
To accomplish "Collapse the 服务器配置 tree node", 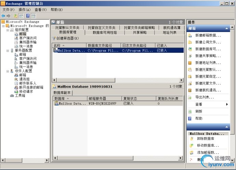I will pos(8,51).
